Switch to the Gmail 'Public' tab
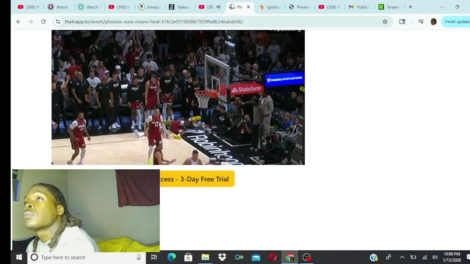This screenshot has width=470, height=264. [x=360, y=7]
